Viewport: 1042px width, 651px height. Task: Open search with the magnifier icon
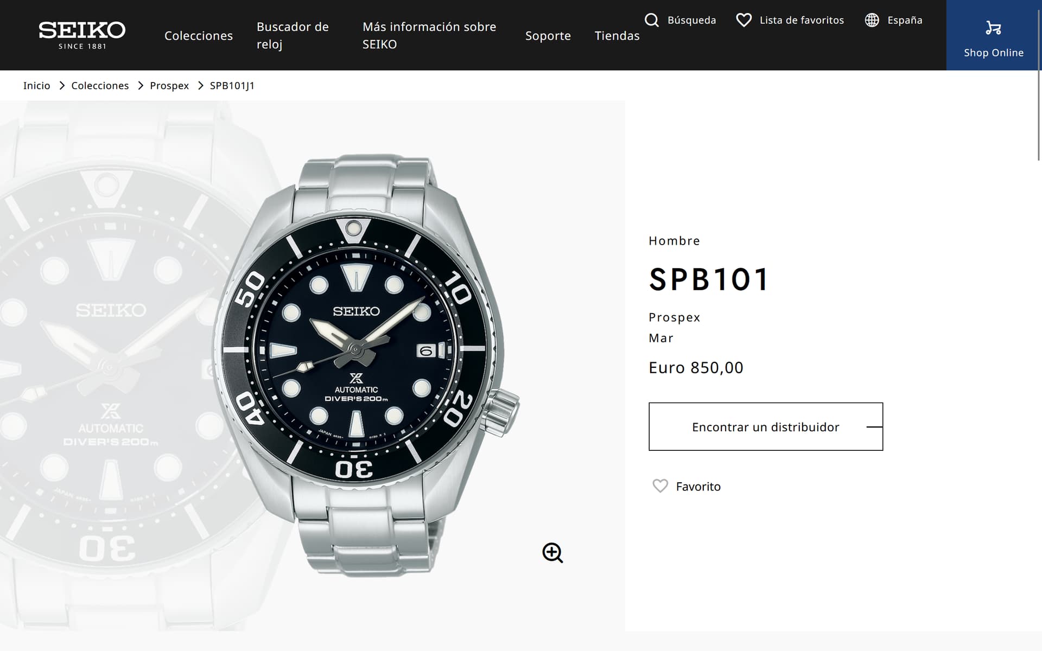[652, 20]
